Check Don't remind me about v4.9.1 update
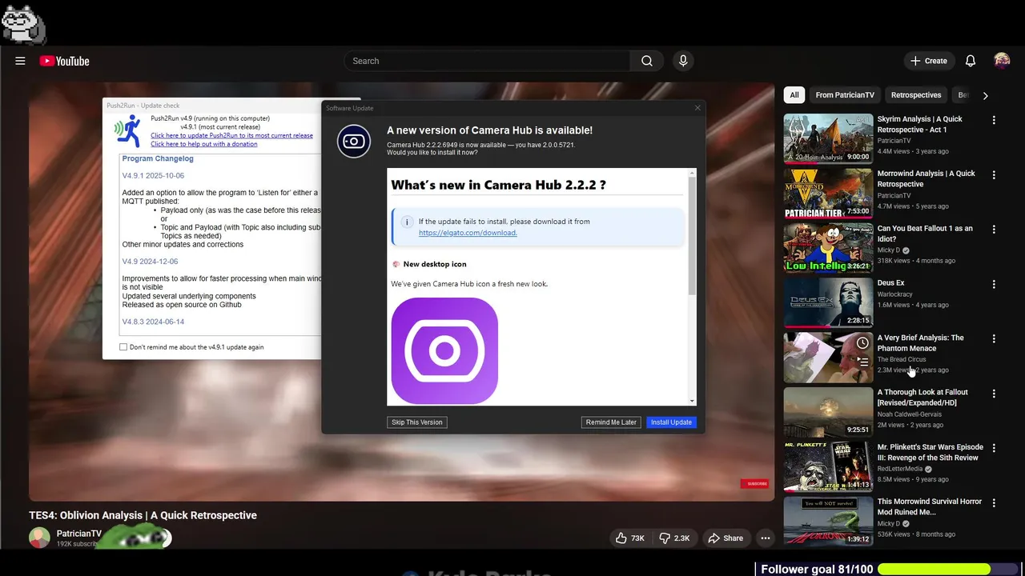The width and height of the screenshot is (1025, 576). click(x=123, y=347)
